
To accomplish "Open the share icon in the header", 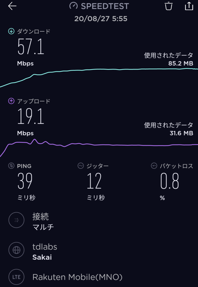I will coord(189,6).
